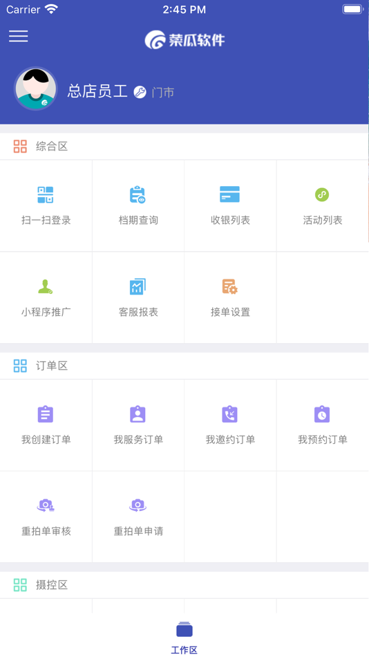Screen dimensions: 369x657
Task: Click the 档期查询 label
Action: (138, 220)
